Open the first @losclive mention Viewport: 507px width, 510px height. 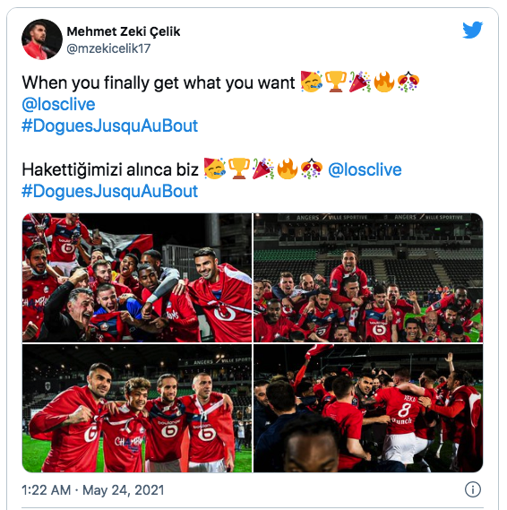tap(58, 104)
